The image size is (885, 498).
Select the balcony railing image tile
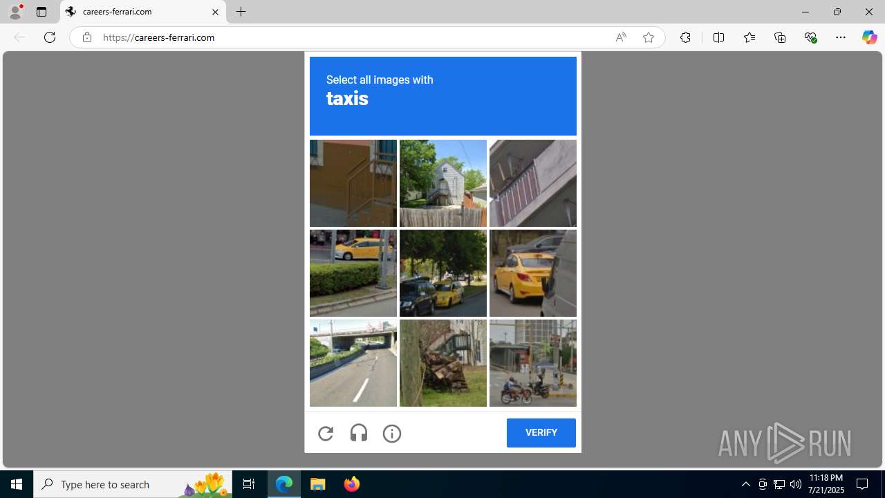click(533, 183)
